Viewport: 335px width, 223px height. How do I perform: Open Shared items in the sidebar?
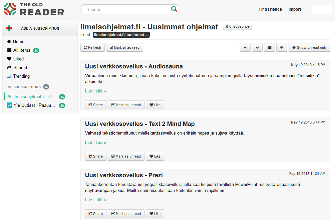pyautogui.click(x=17, y=67)
